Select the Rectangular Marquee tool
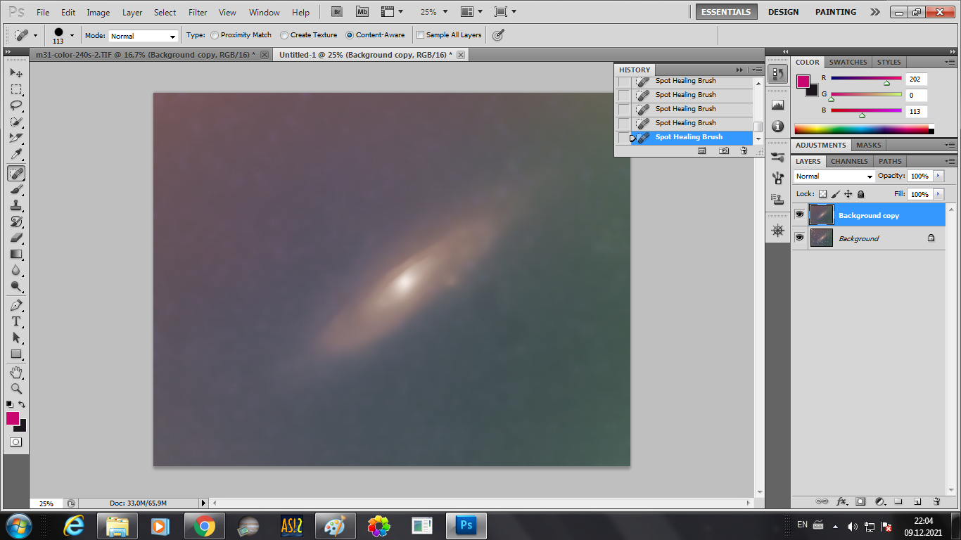 [16, 89]
